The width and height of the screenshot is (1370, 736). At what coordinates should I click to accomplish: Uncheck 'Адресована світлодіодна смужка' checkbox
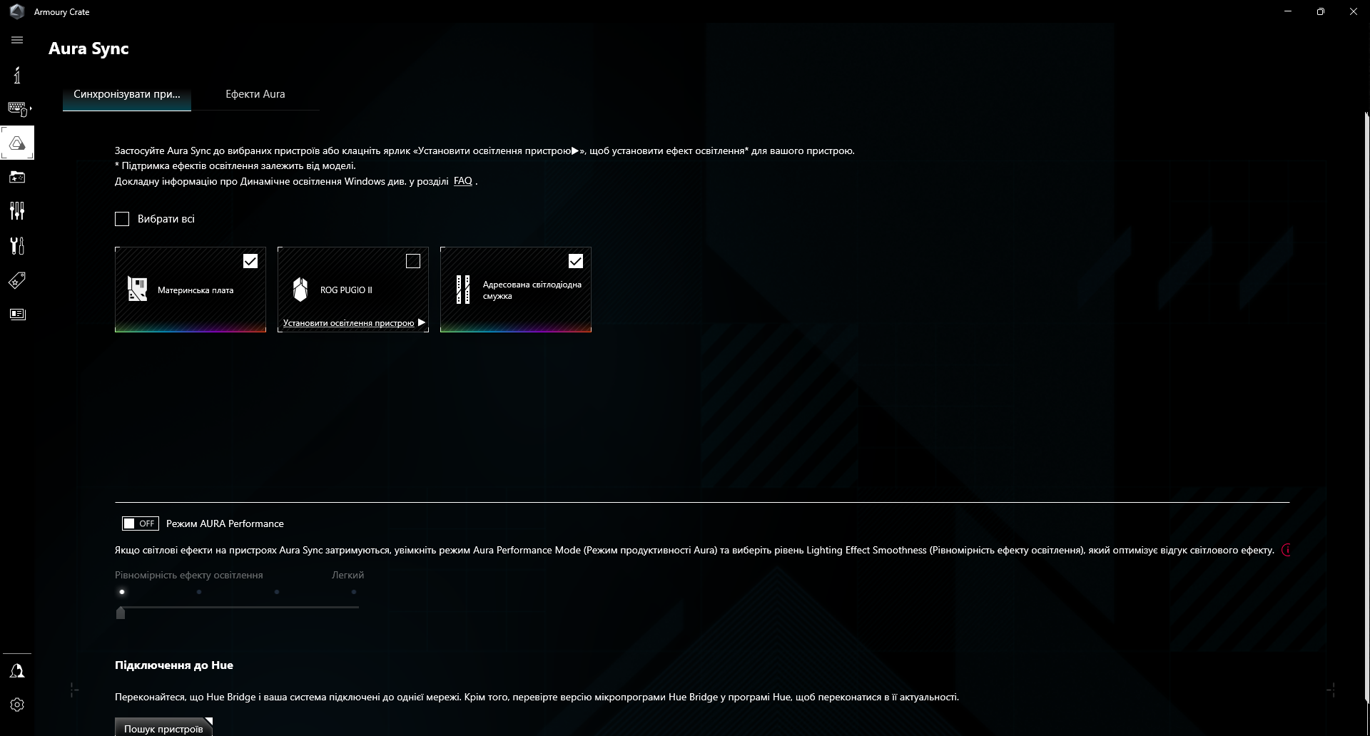(x=576, y=261)
